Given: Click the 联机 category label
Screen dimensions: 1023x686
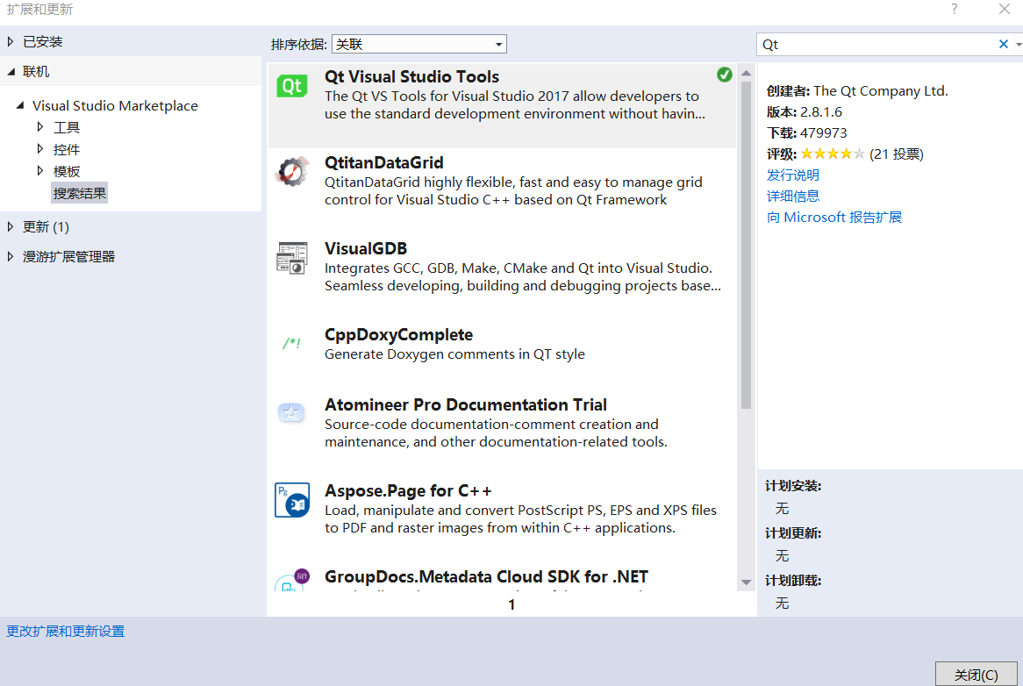Looking at the screenshot, I should (x=37, y=72).
